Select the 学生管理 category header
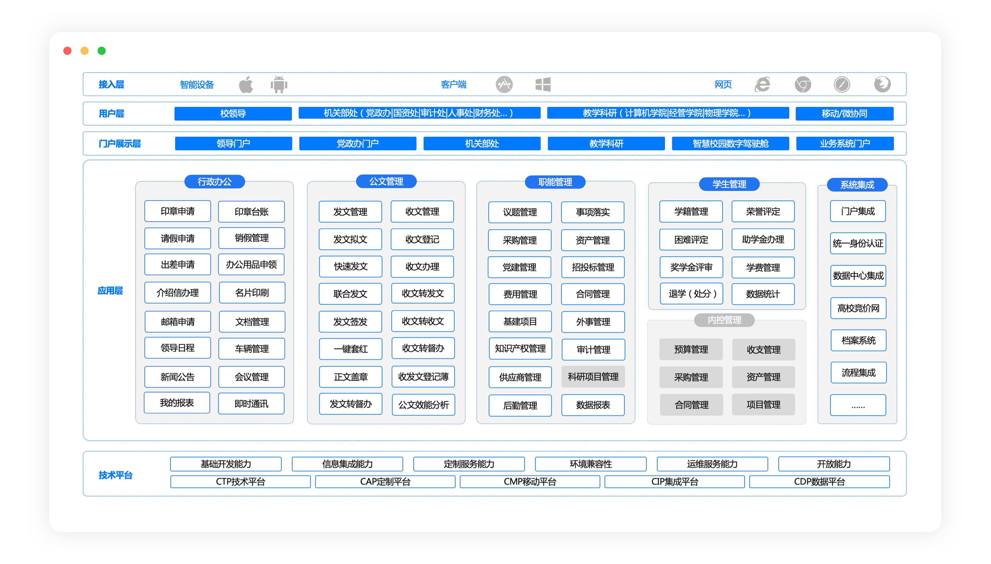This screenshot has width=991, height=564. click(729, 184)
